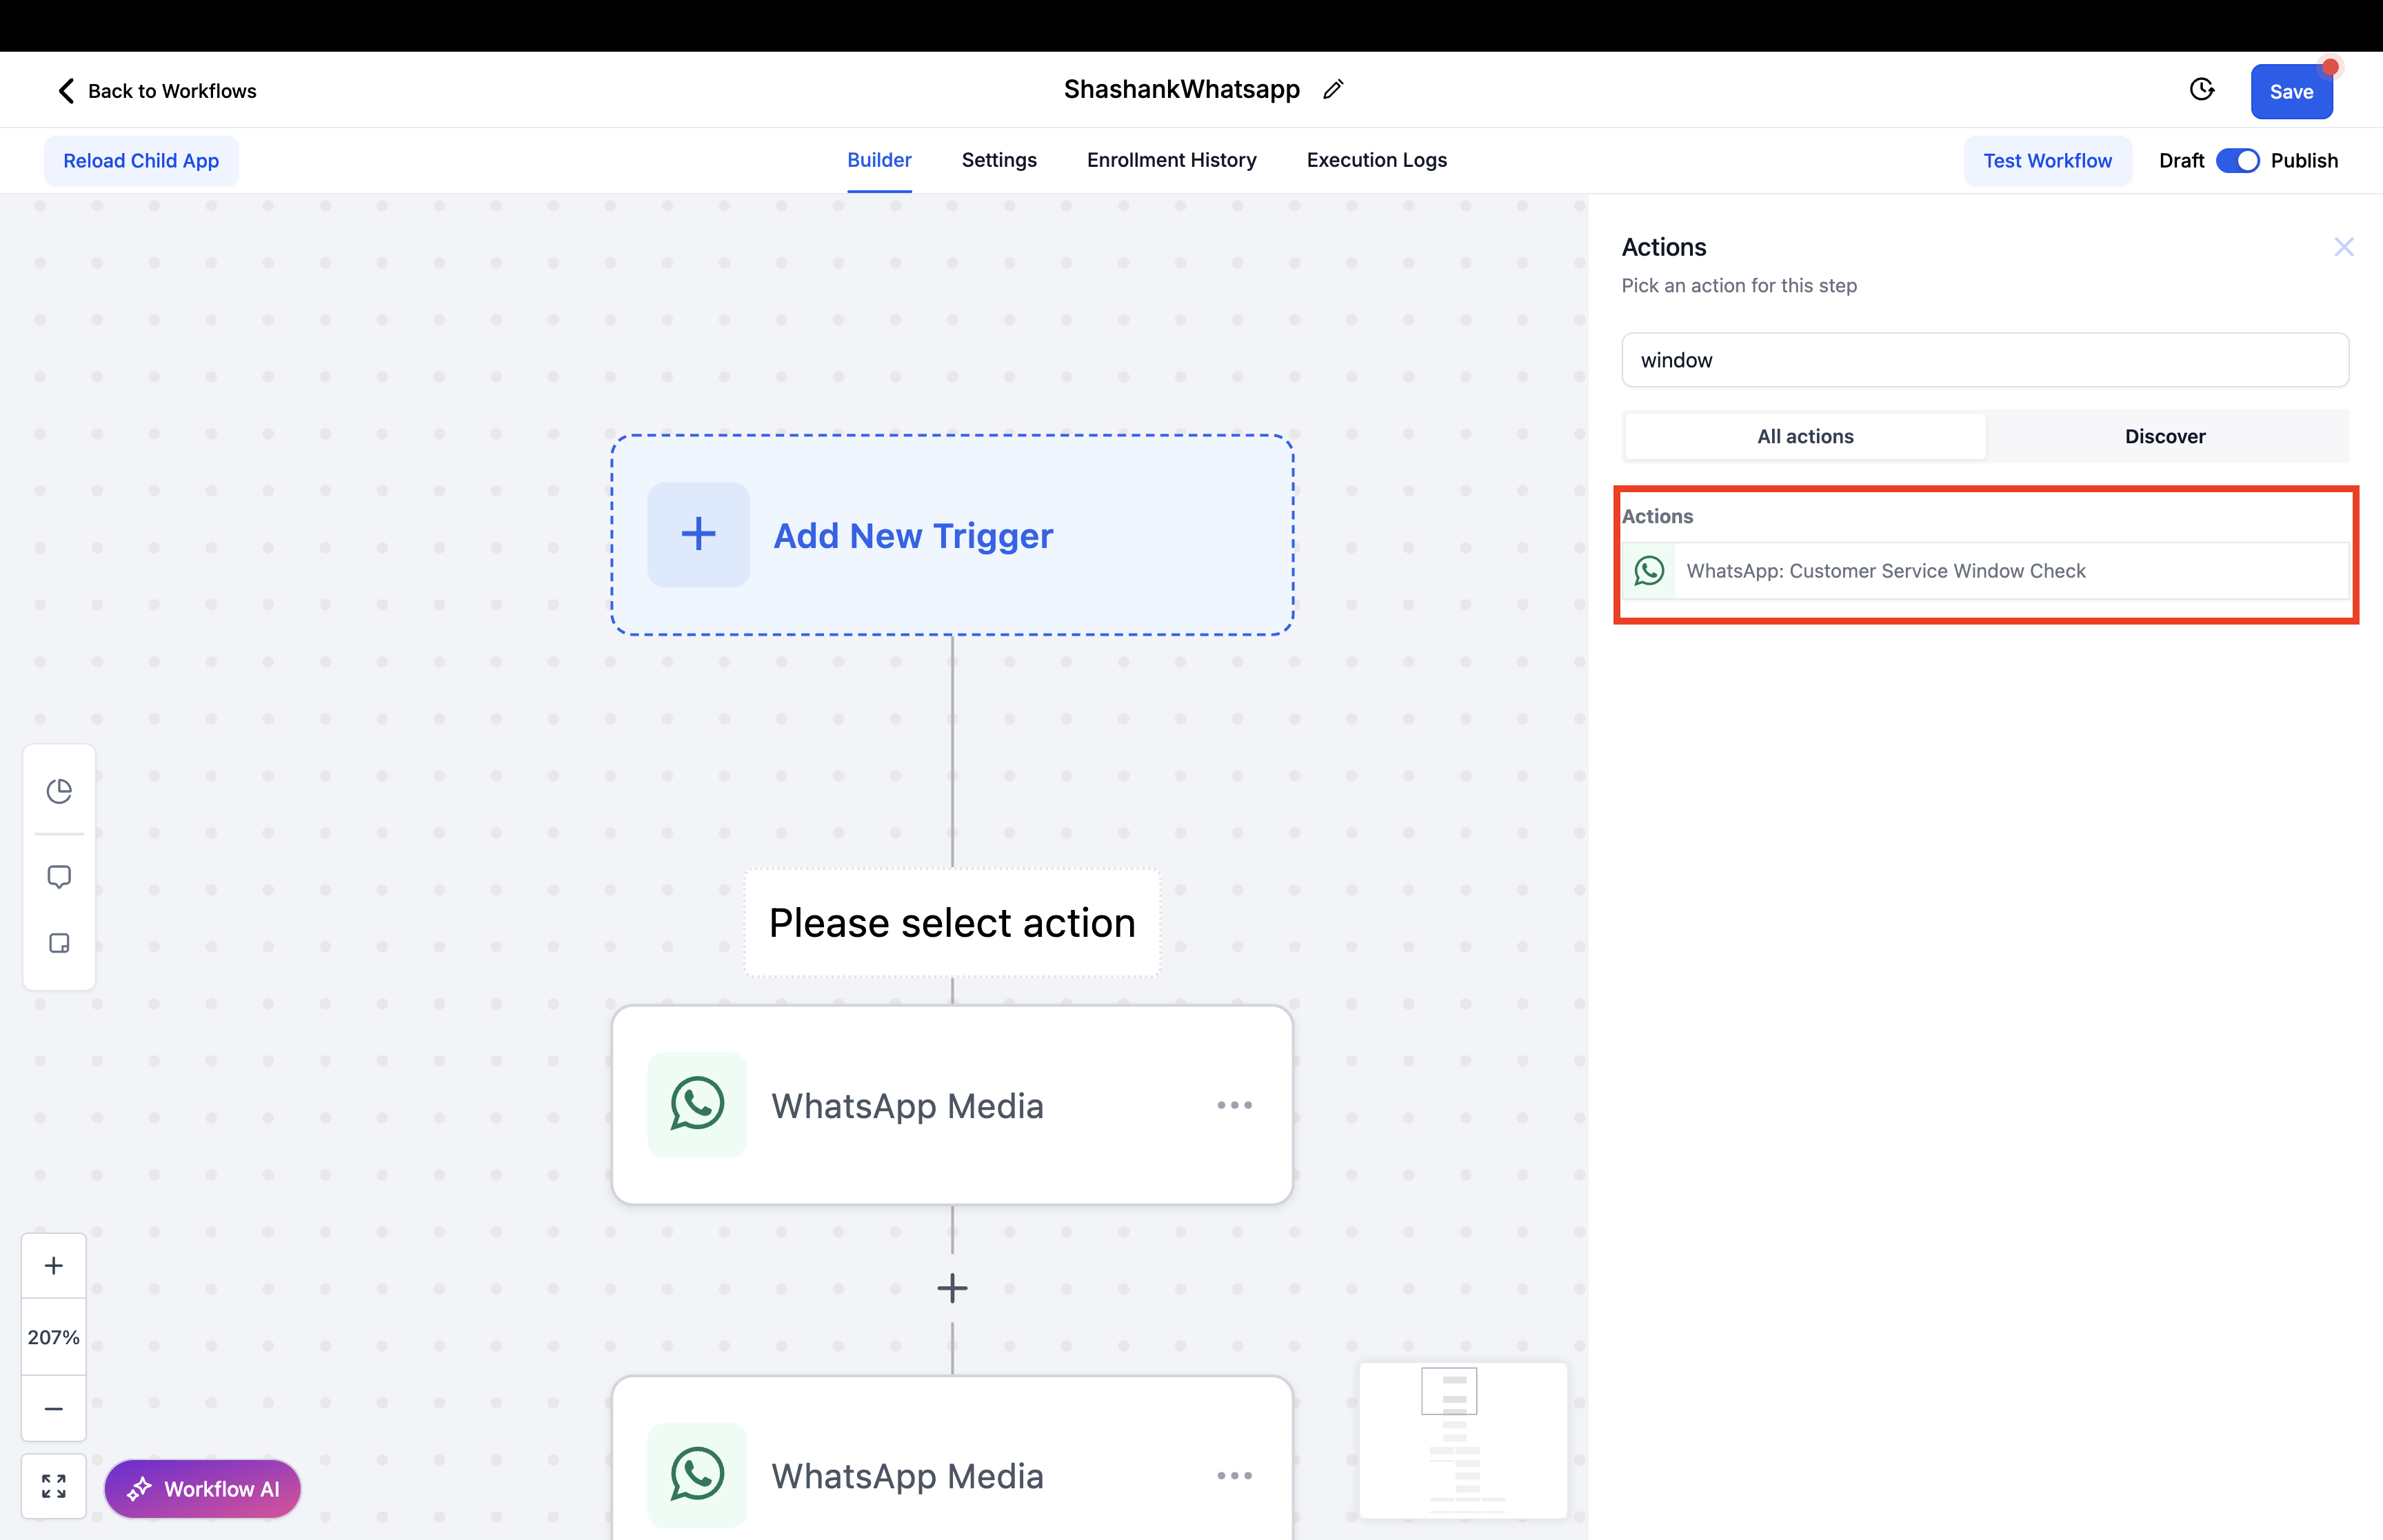Zoom in canvas with plus icon

click(x=54, y=1265)
